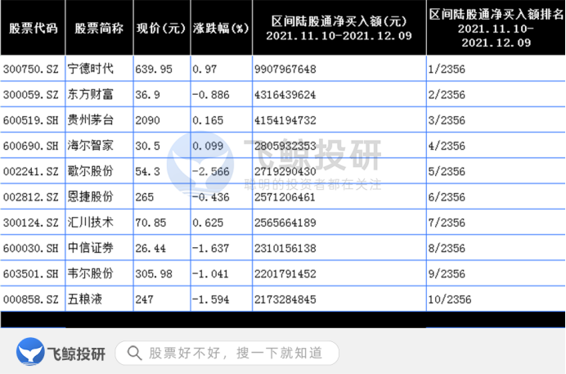Click change value 0.099
566x374 pixels.
pos(208,146)
